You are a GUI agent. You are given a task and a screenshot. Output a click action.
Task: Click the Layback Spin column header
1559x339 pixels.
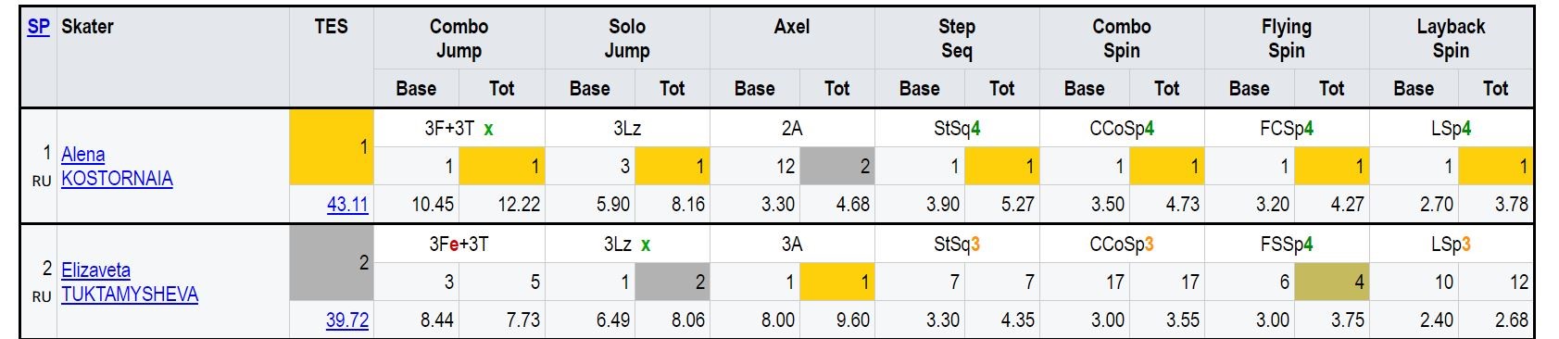[x=1451, y=39]
